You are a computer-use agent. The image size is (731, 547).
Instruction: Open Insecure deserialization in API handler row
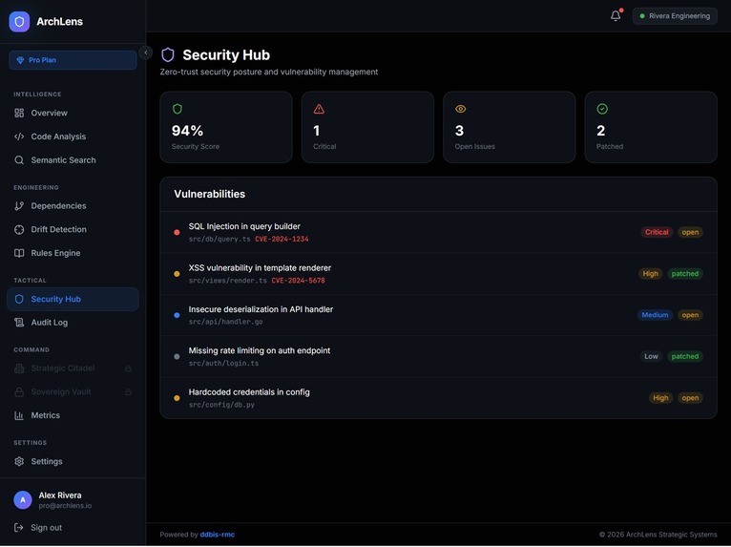(x=438, y=315)
